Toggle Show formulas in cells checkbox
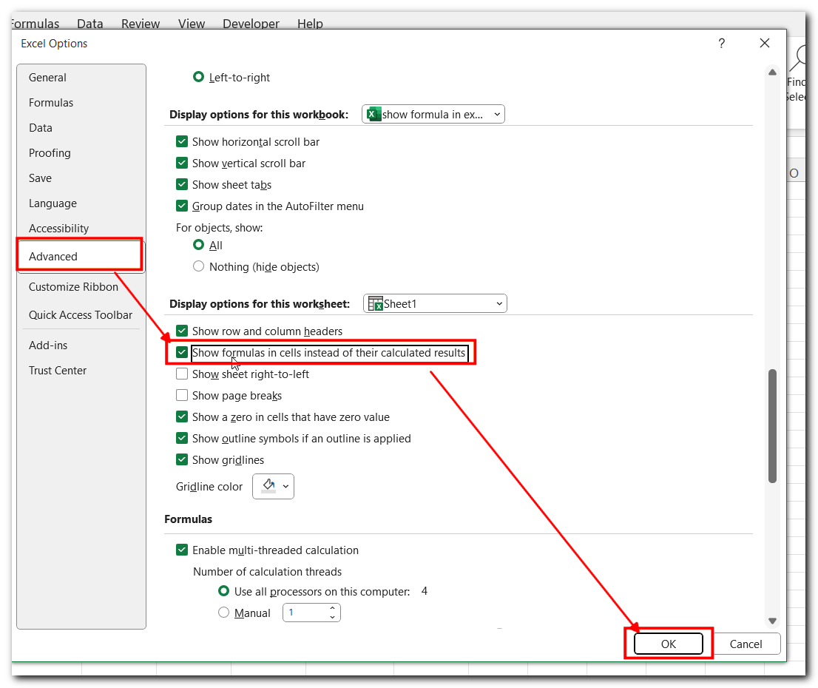818x688 pixels. pos(181,352)
